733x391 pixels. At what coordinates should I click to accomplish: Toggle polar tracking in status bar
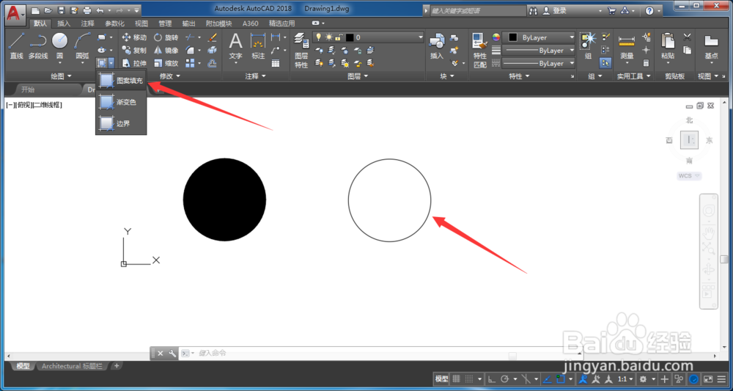[x=504, y=379]
